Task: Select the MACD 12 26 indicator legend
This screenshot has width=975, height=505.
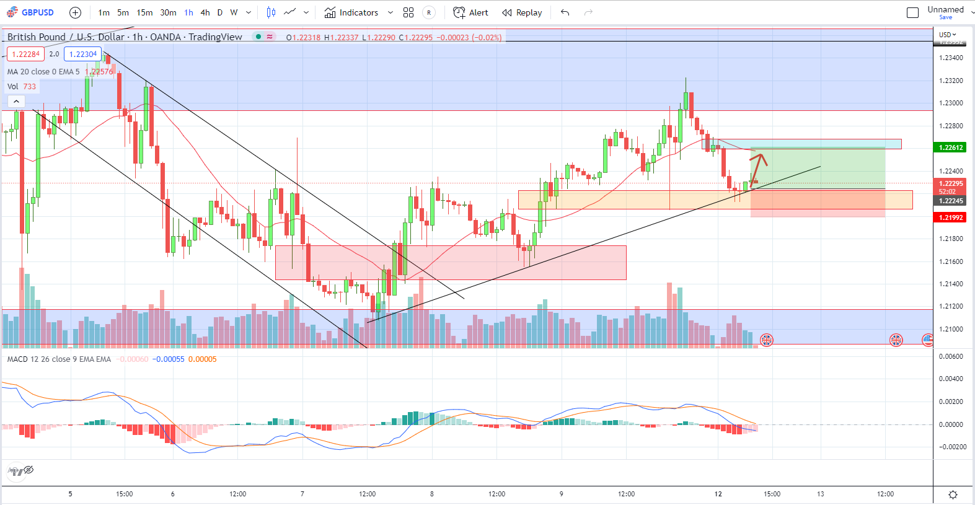Action: coord(59,359)
